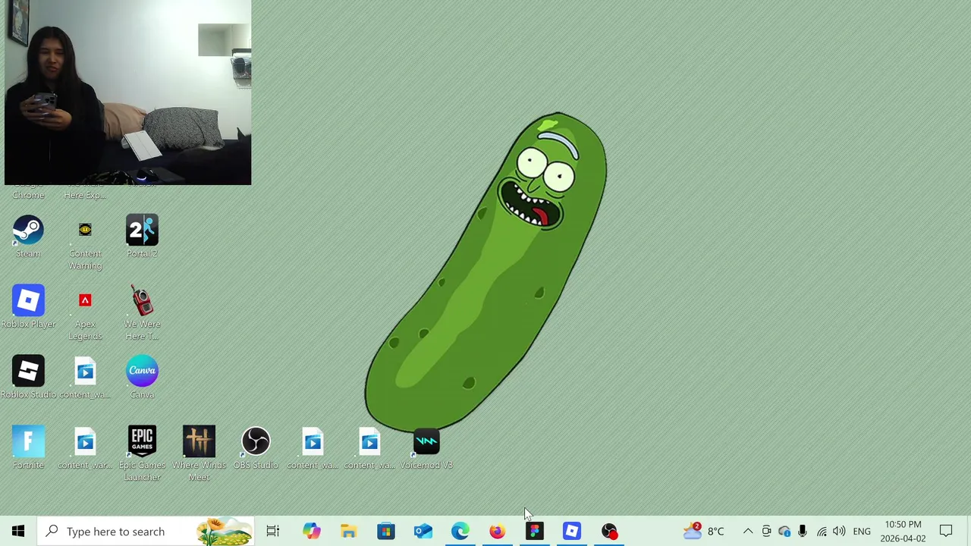Open the Wi-Fi network flyout
971x546 pixels.
[x=822, y=532]
